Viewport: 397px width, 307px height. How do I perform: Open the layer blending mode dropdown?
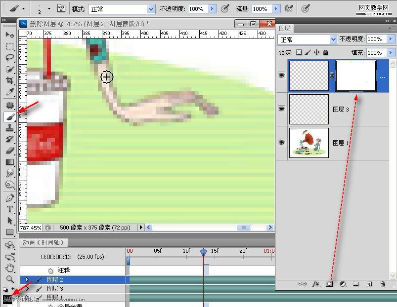308,39
